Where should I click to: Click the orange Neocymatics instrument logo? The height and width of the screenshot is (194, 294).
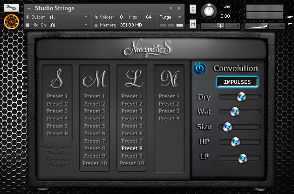tap(11, 22)
